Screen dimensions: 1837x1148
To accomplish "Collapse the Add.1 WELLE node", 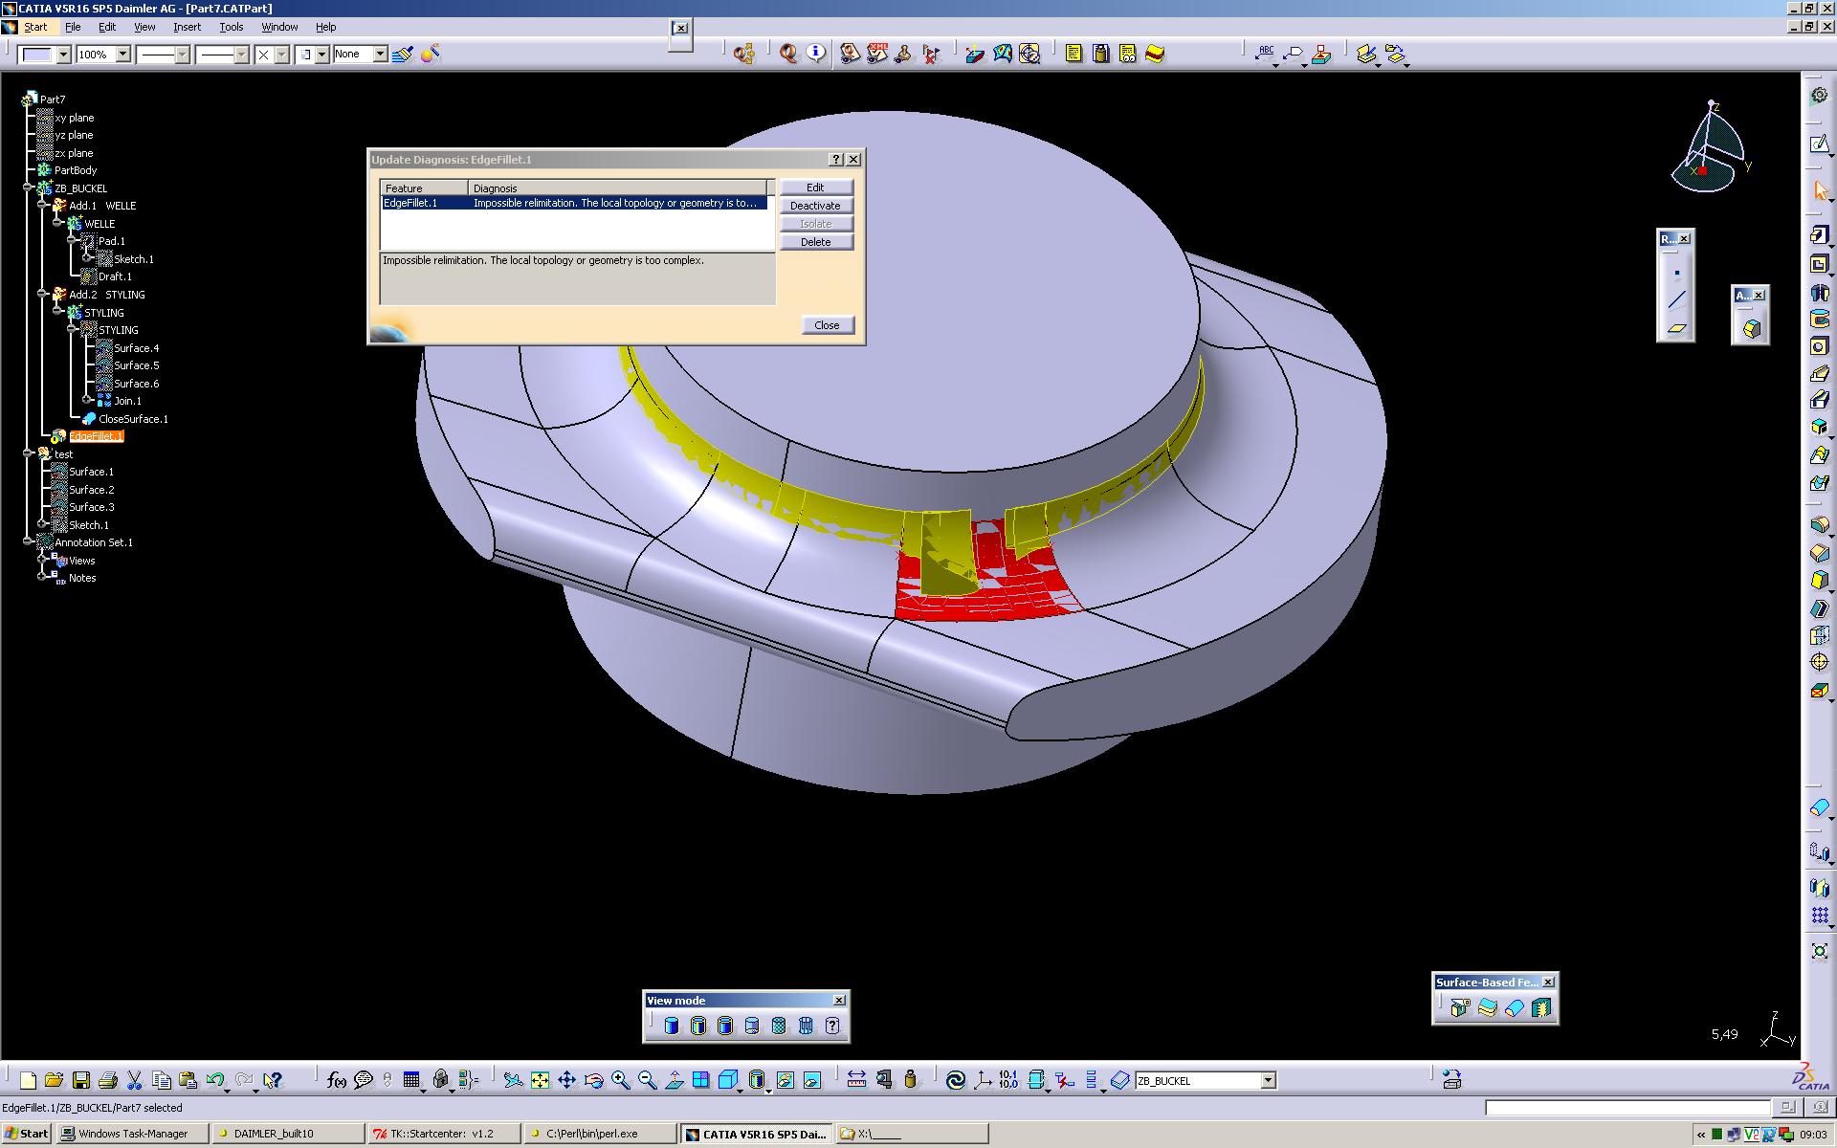I will point(43,206).
